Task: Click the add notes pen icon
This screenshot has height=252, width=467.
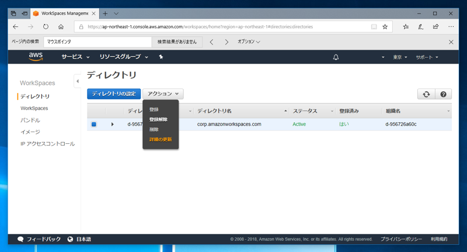Action: point(420,27)
